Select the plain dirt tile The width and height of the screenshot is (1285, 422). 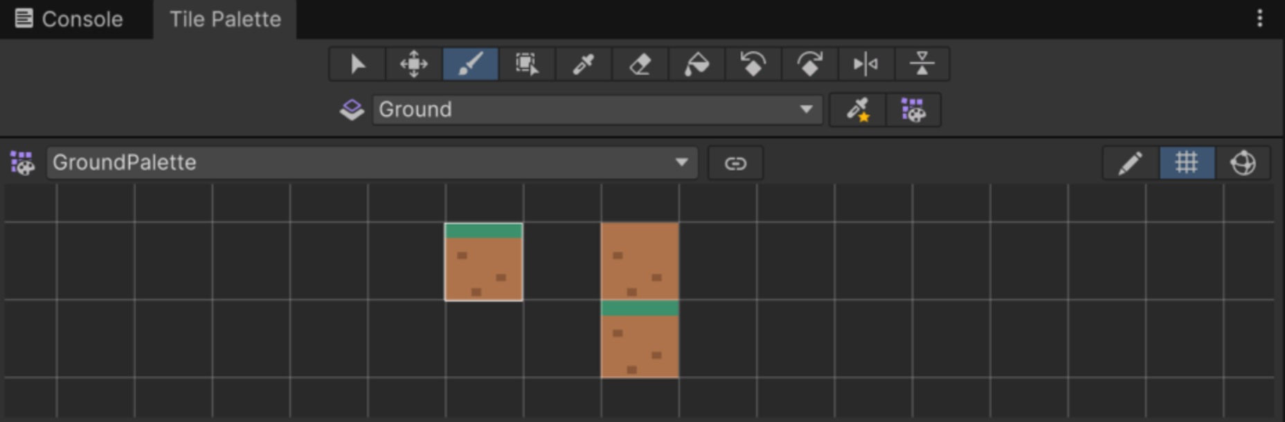(x=640, y=262)
